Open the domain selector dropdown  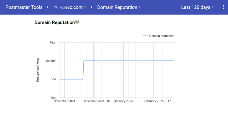70,7
